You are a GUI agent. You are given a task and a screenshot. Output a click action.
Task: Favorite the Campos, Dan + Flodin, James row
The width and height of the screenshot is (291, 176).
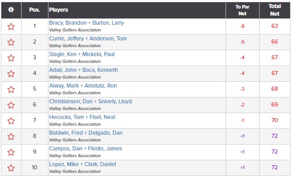pyautogui.click(x=11, y=152)
